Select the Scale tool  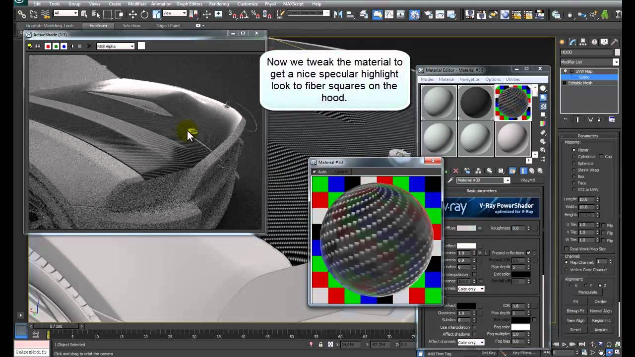[x=156, y=14]
